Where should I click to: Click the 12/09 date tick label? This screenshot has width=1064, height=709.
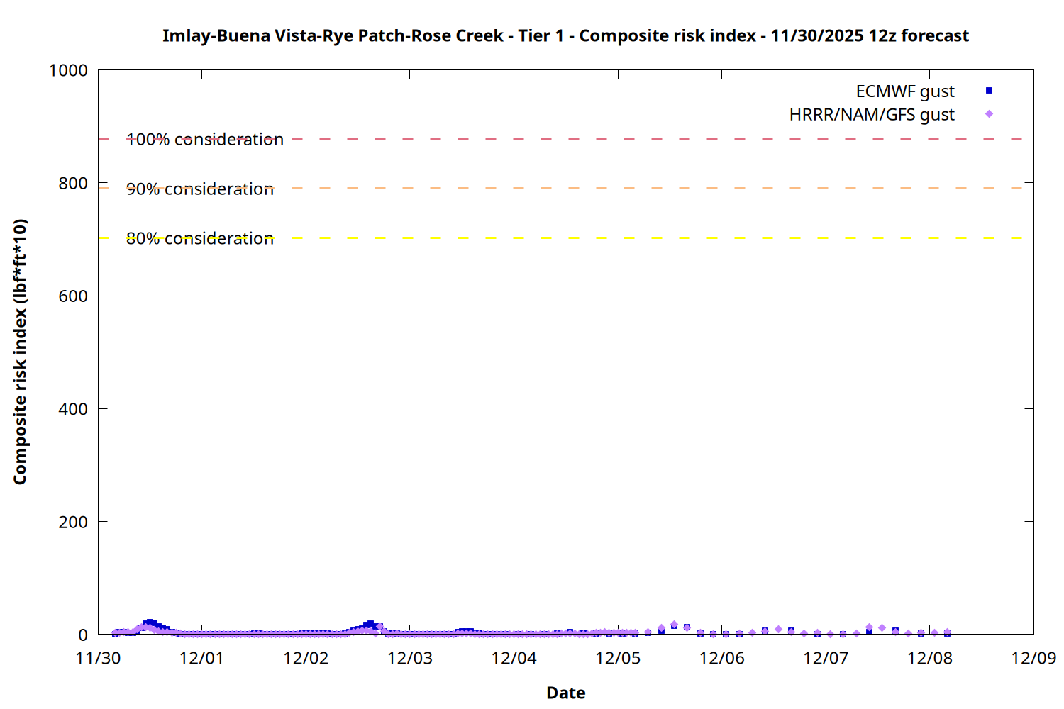pos(1033,658)
